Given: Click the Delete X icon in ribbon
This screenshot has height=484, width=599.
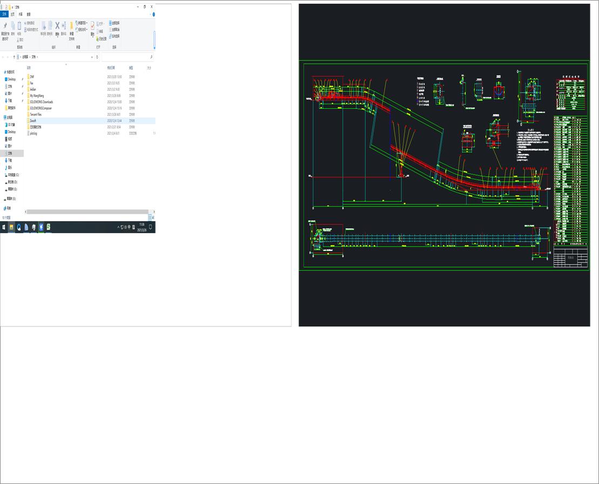Looking at the screenshot, I should (57, 25).
